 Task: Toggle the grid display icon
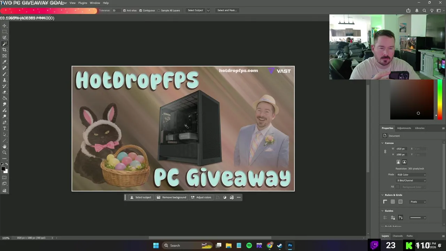point(393,202)
